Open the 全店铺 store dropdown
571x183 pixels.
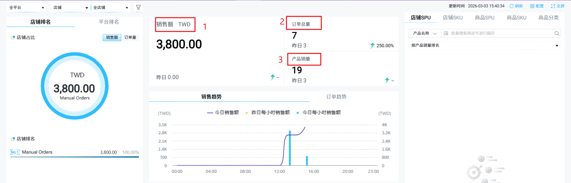coord(111,8)
